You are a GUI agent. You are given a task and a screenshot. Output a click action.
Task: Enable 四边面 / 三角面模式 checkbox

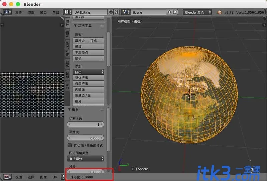pos(70,145)
